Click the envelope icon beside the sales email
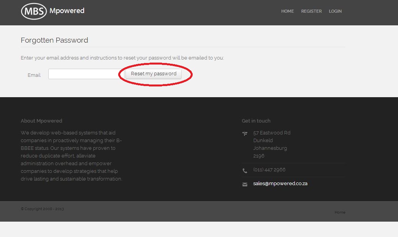The image size is (398, 237). coord(245,184)
